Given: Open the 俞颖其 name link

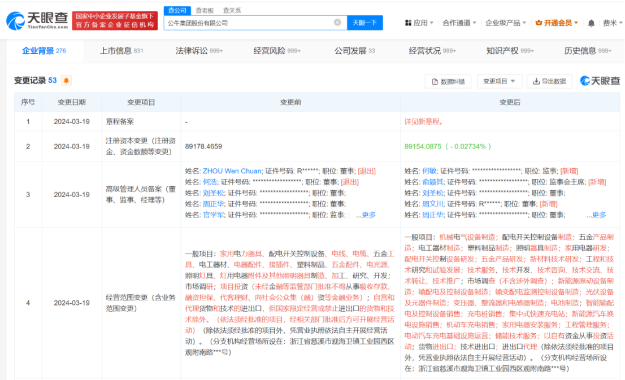Looking at the screenshot, I should [432, 182].
